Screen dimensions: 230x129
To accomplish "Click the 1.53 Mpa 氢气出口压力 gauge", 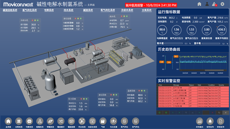I will click(192, 30).
